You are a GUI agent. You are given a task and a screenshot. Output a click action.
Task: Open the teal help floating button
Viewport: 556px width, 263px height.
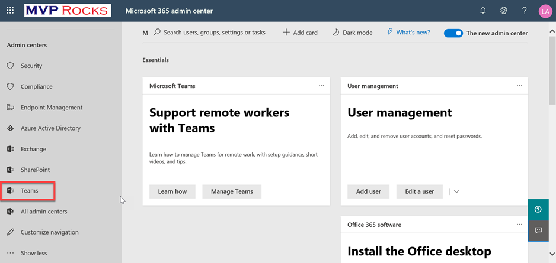click(538, 210)
